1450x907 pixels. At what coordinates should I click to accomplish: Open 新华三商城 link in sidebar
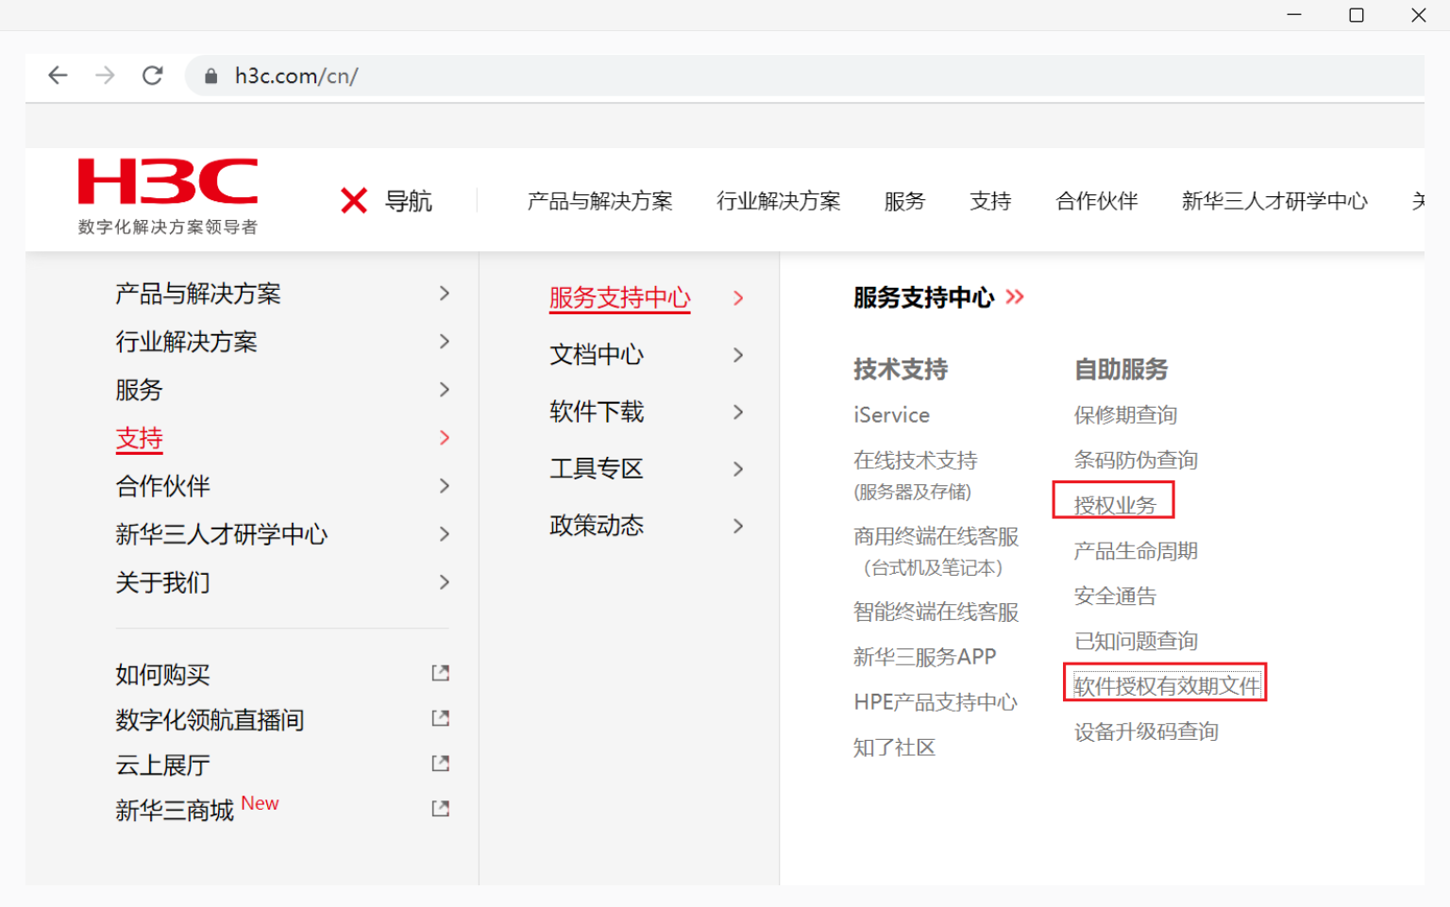[x=175, y=810]
